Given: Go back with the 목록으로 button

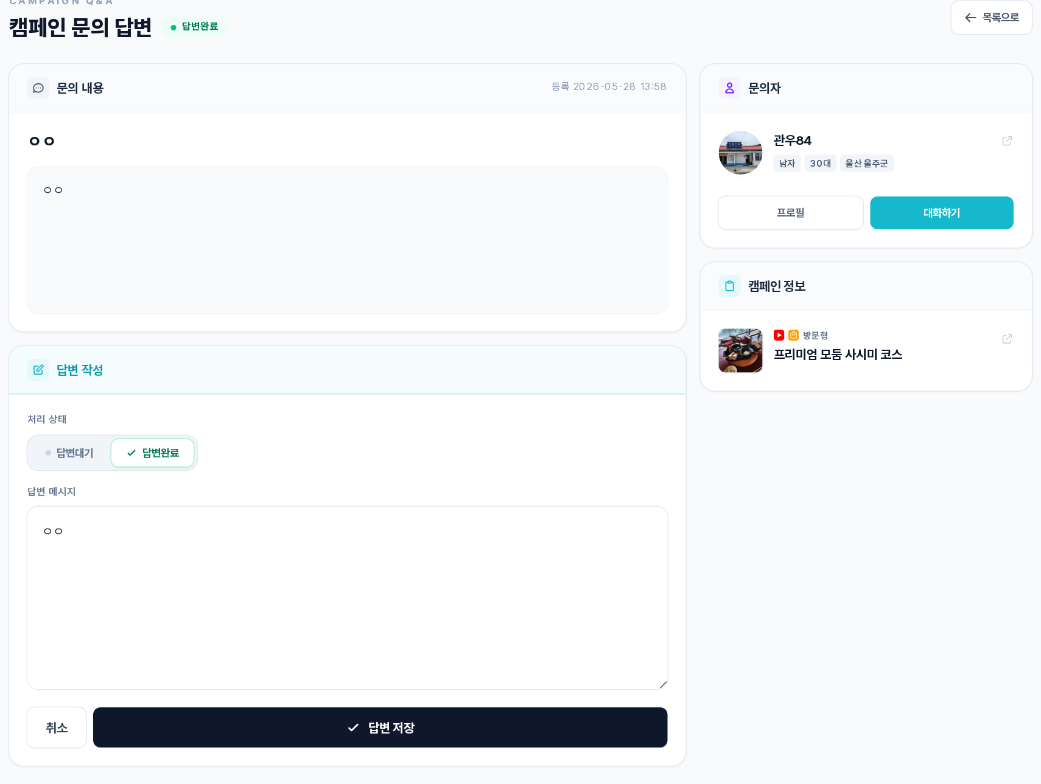Looking at the screenshot, I should click(x=991, y=18).
